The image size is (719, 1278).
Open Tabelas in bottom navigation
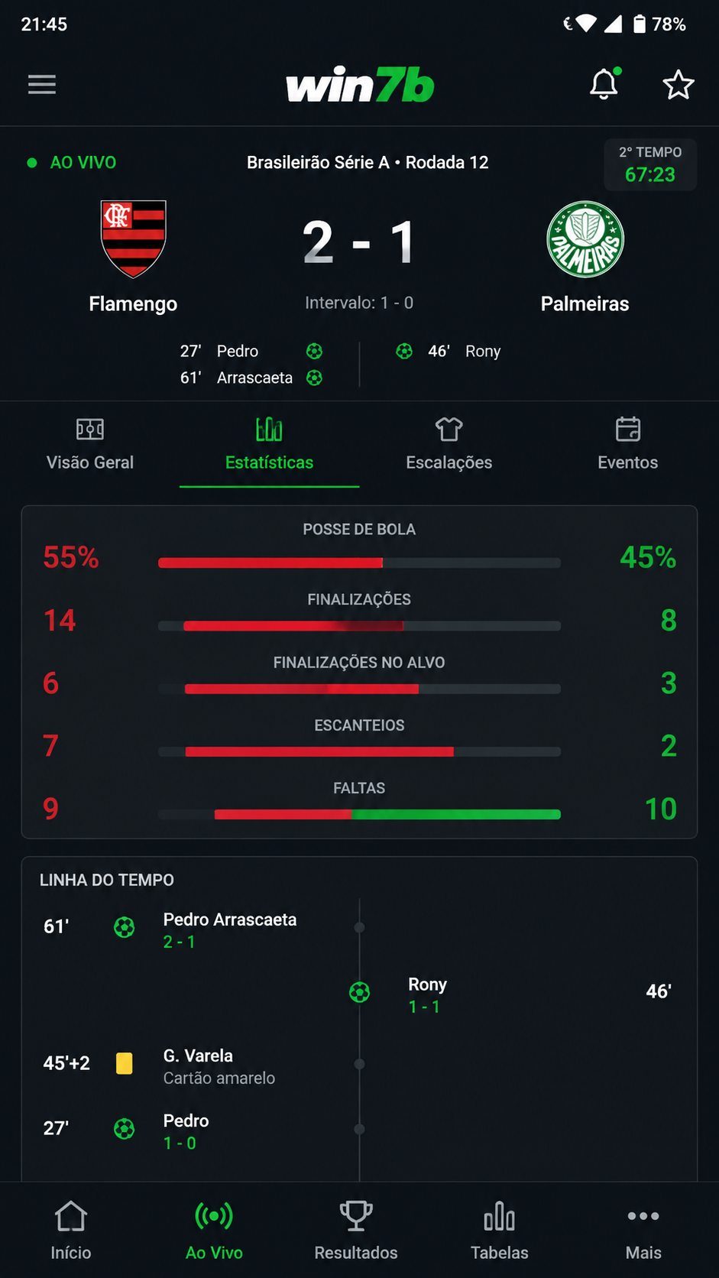[x=500, y=1230]
